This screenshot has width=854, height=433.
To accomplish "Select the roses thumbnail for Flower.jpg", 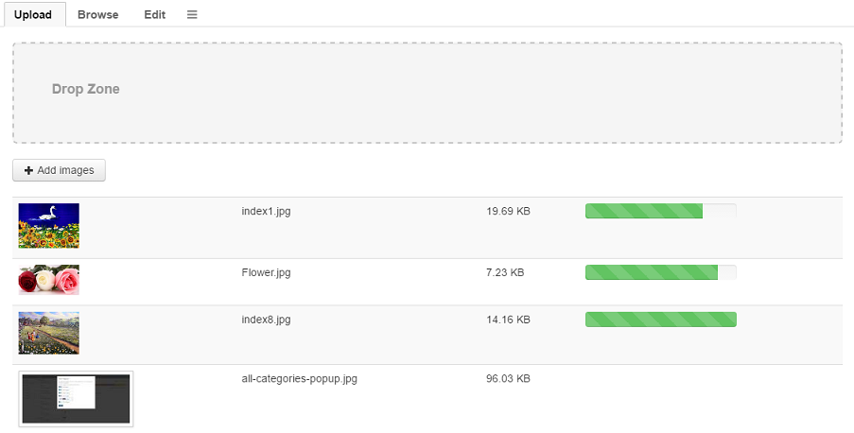I will tap(49, 280).
